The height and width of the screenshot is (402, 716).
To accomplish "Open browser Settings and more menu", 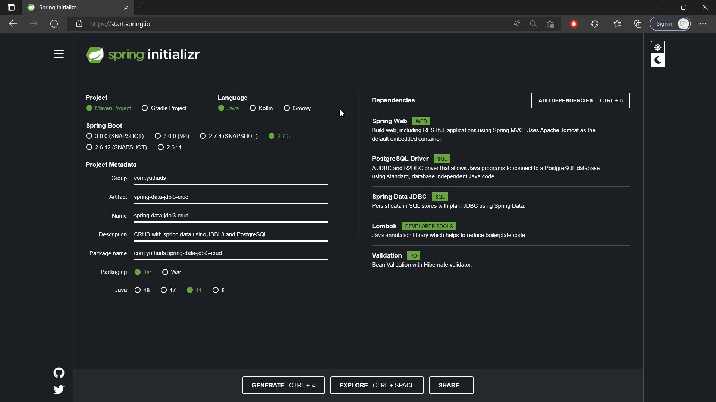I will coord(703,24).
